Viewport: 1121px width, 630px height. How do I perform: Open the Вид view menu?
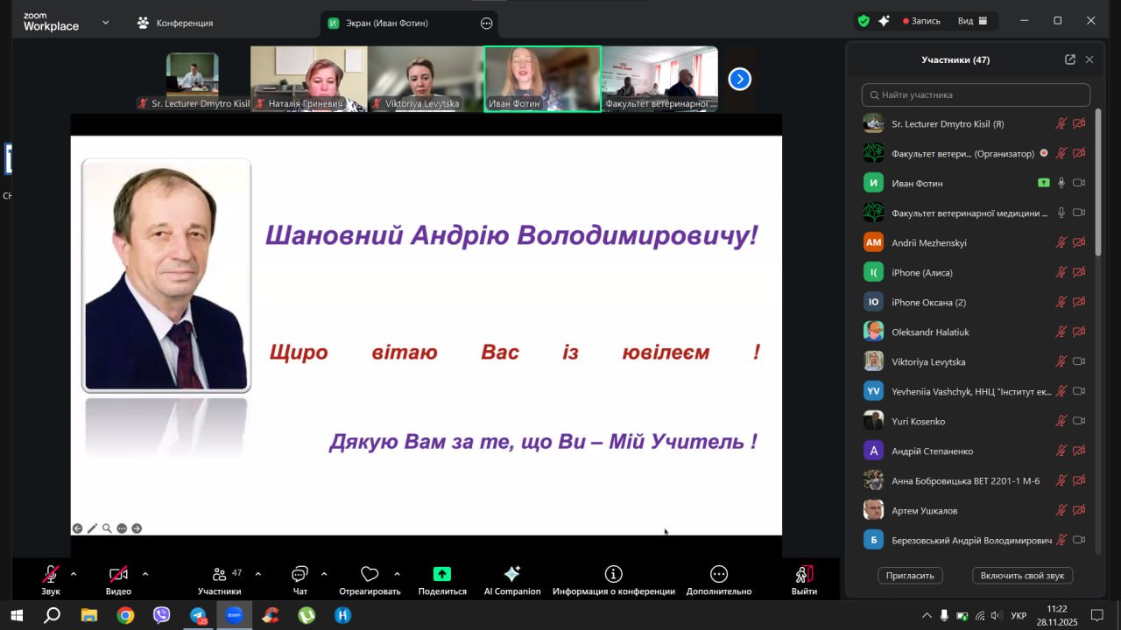(972, 21)
